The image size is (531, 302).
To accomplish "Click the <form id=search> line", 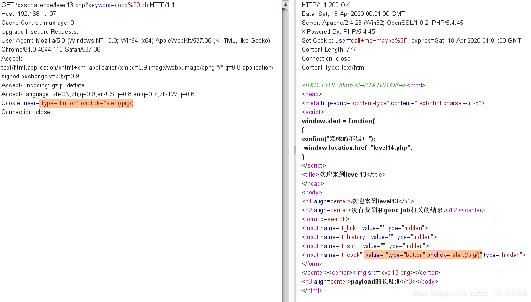I will [x=326, y=219].
